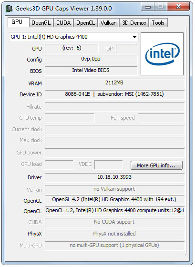Click the BIOS field Intel Video BIOS

[91, 71]
